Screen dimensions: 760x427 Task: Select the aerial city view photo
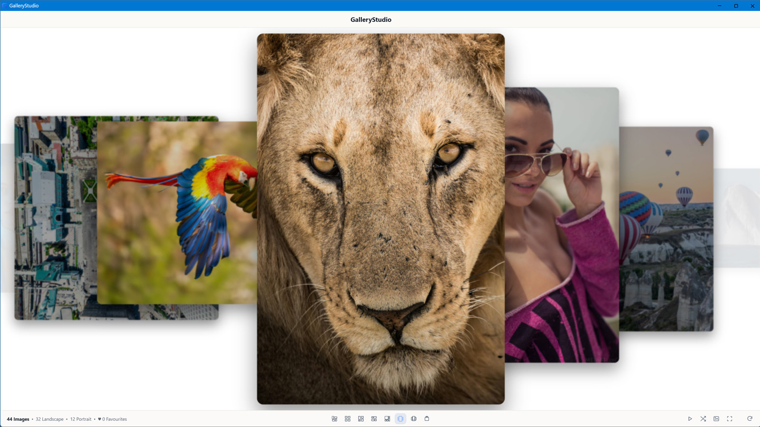click(56, 218)
